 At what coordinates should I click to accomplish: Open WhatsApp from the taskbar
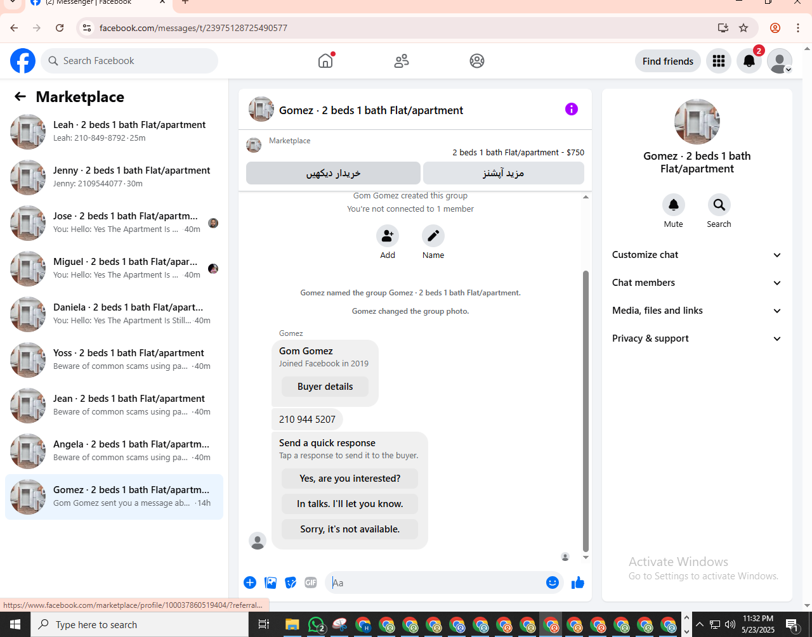coord(316,624)
